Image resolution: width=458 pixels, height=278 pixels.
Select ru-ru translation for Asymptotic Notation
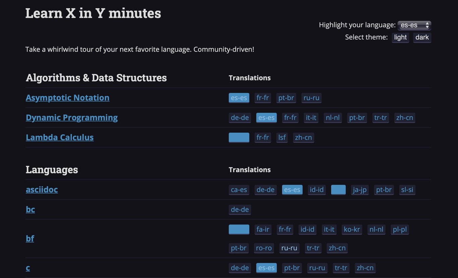[311, 98]
